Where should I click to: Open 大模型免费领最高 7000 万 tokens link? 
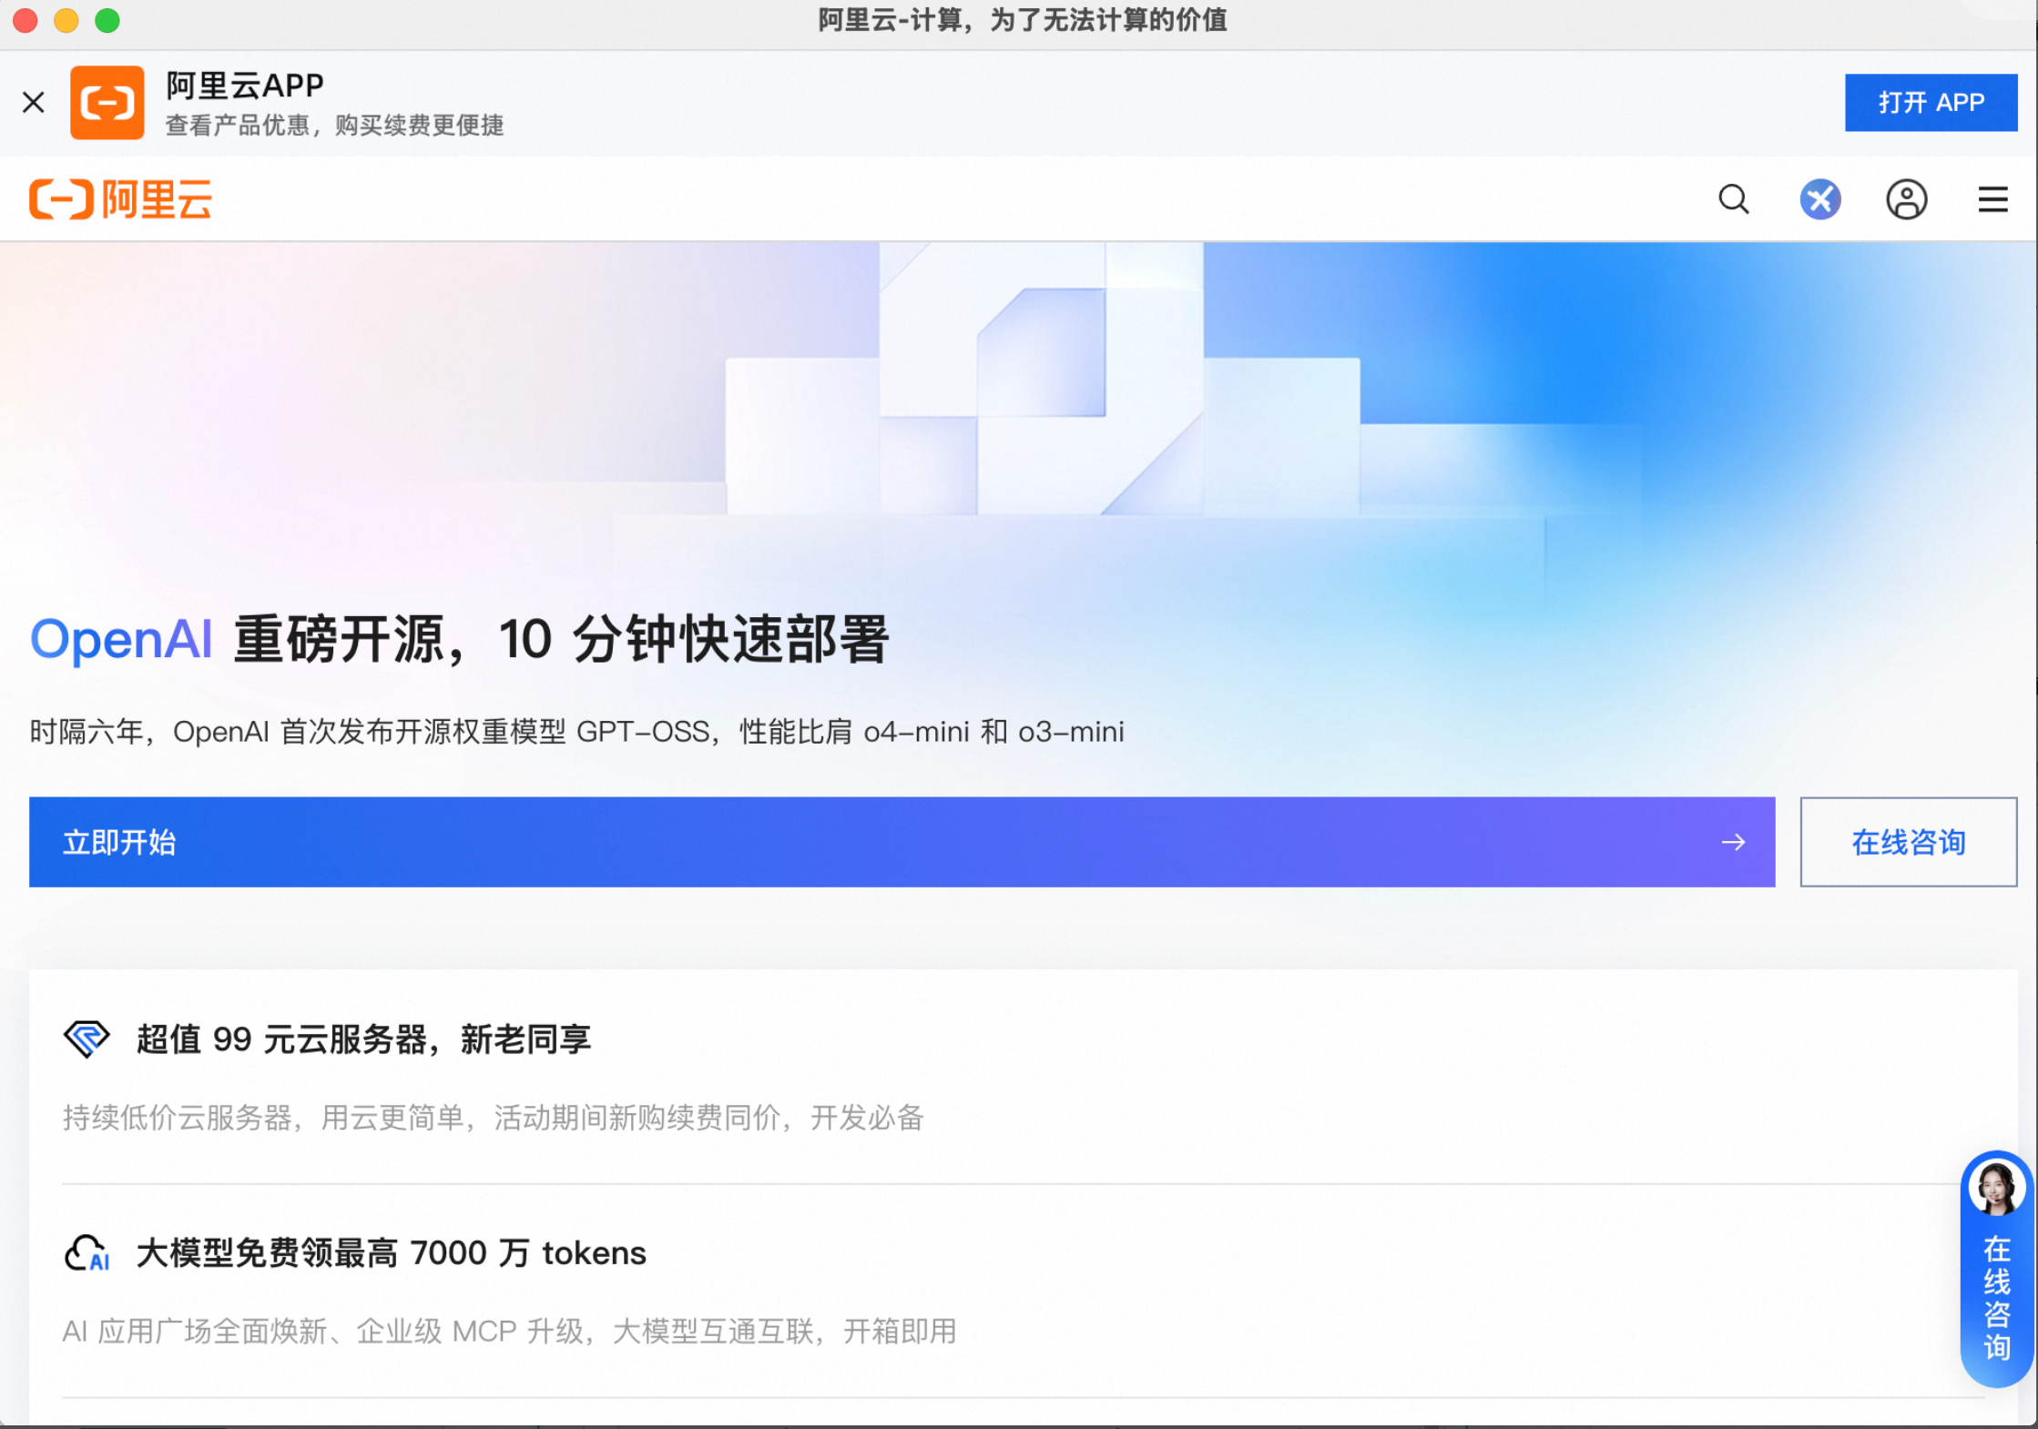point(392,1253)
